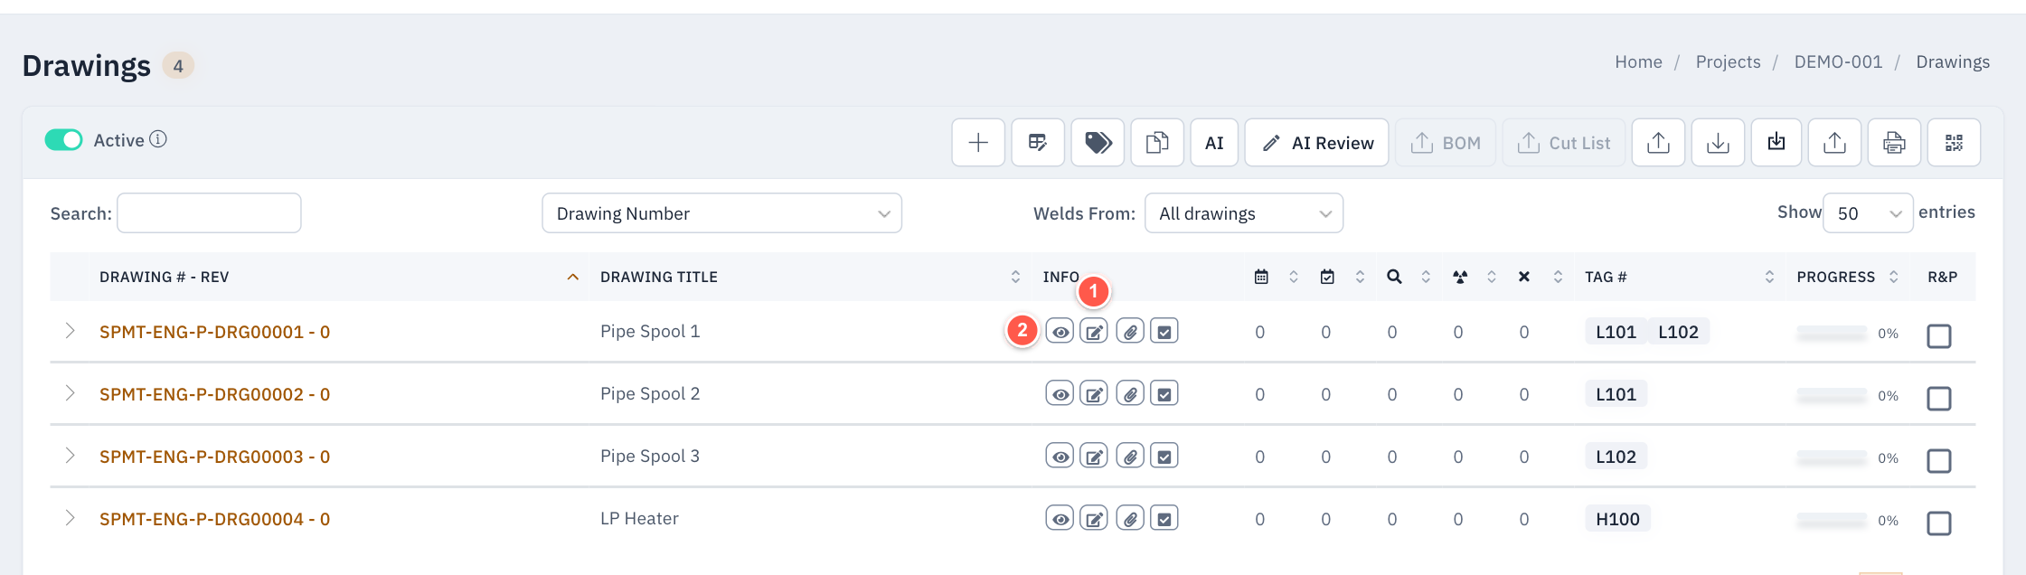Tick R&P checkbox for SPMT-ENG-P-DRG00004
This screenshot has height=575, width=2026.
click(x=1939, y=523)
